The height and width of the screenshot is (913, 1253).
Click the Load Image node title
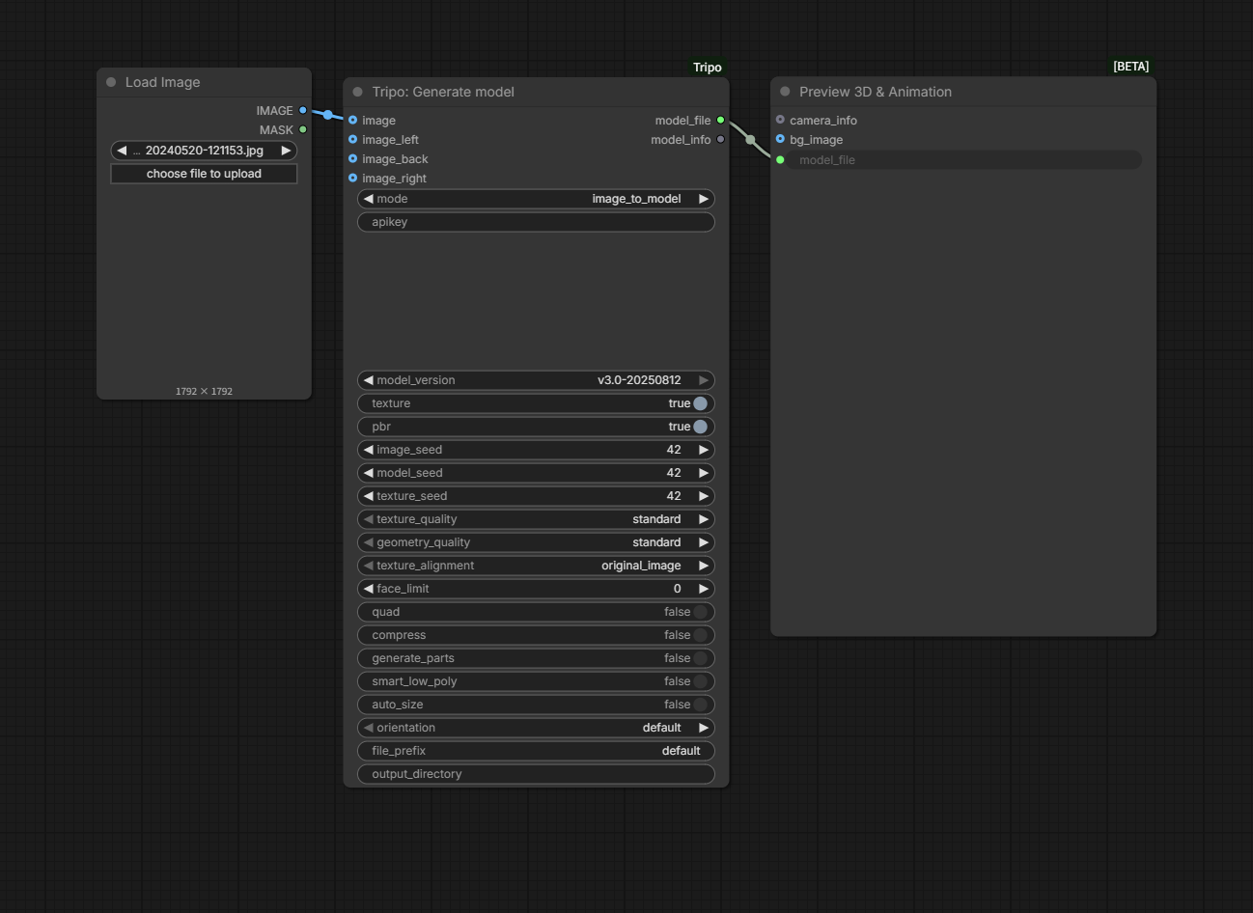click(x=162, y=82)
